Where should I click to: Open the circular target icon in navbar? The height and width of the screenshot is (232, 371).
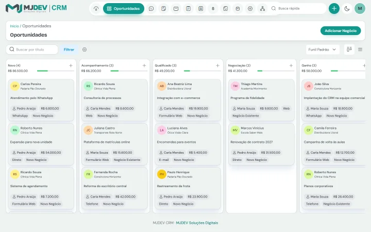point(250,9)
